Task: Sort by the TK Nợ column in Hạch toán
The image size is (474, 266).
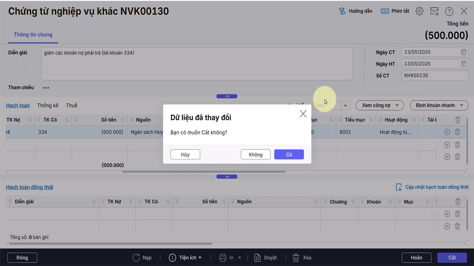Action: tap(29, 120)
